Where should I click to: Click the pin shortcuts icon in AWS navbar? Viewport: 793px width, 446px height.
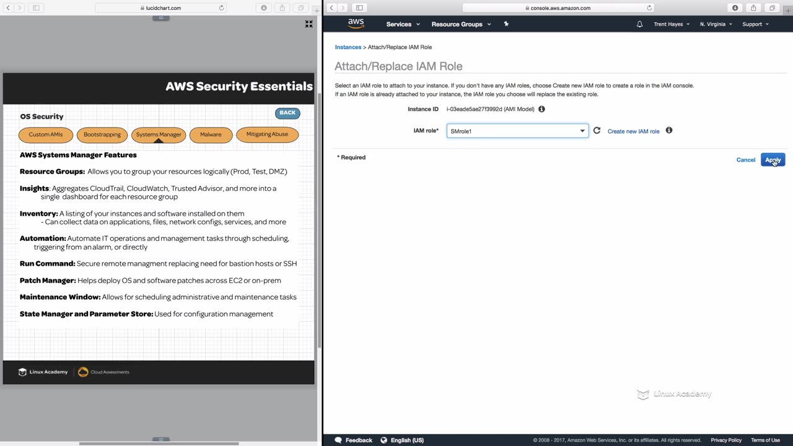tap(506, 24)
